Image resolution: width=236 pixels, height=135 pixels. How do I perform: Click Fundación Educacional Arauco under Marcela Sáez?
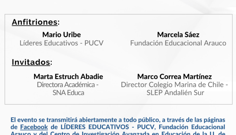(178, 43)
